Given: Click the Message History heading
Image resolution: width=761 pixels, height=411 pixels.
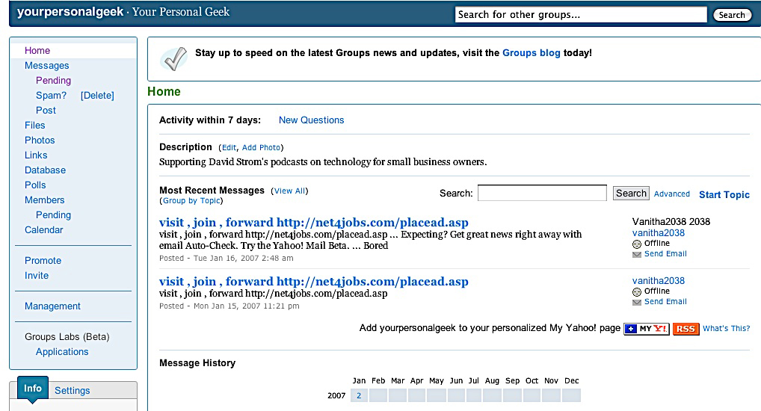Looking at the screenshot, I should [x=197, y=363].
